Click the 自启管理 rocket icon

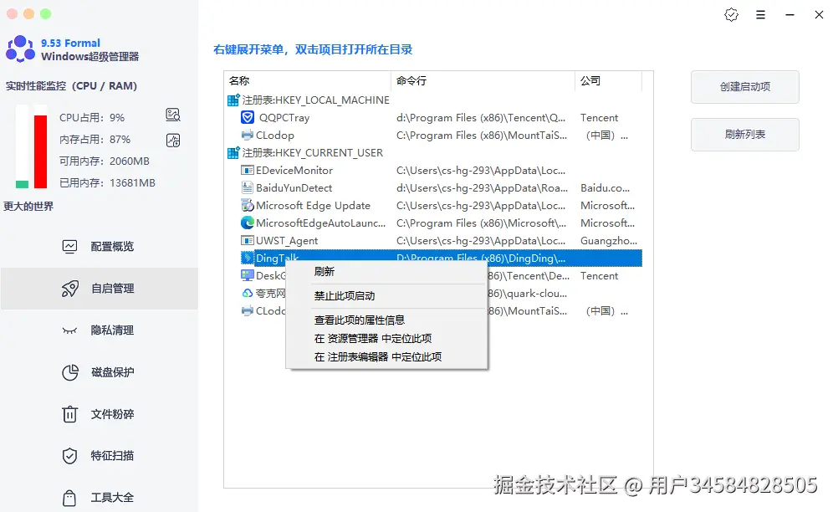coord(69,288)
